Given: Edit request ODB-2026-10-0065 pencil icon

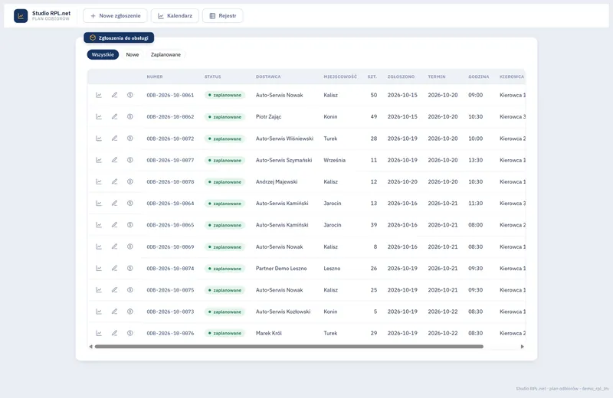Looking at the screenshot, I should click(114, 224).
